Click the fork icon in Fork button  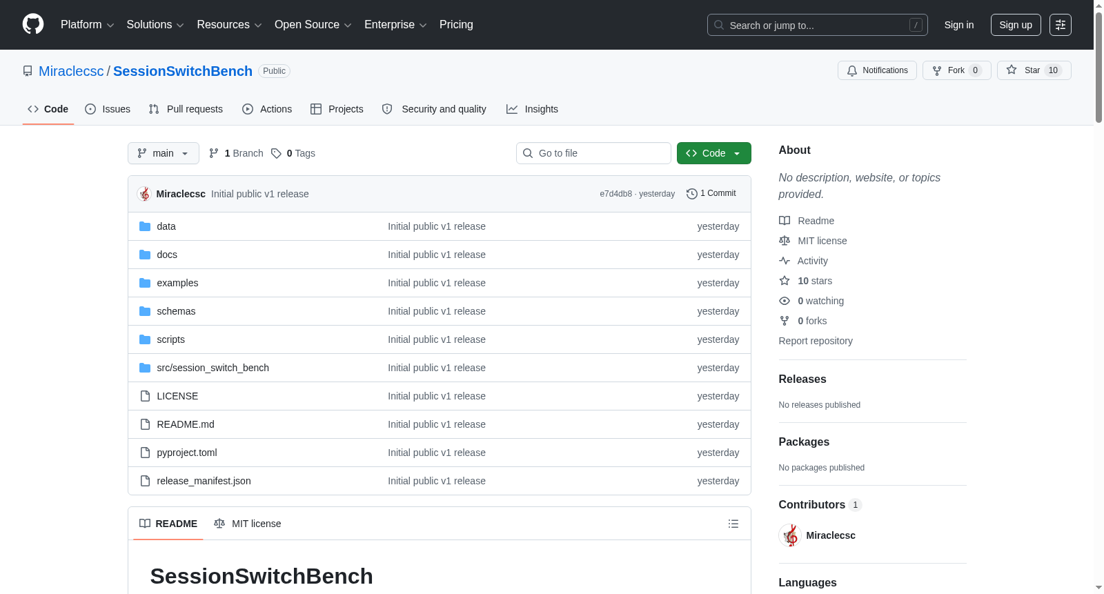click(937, 70)
